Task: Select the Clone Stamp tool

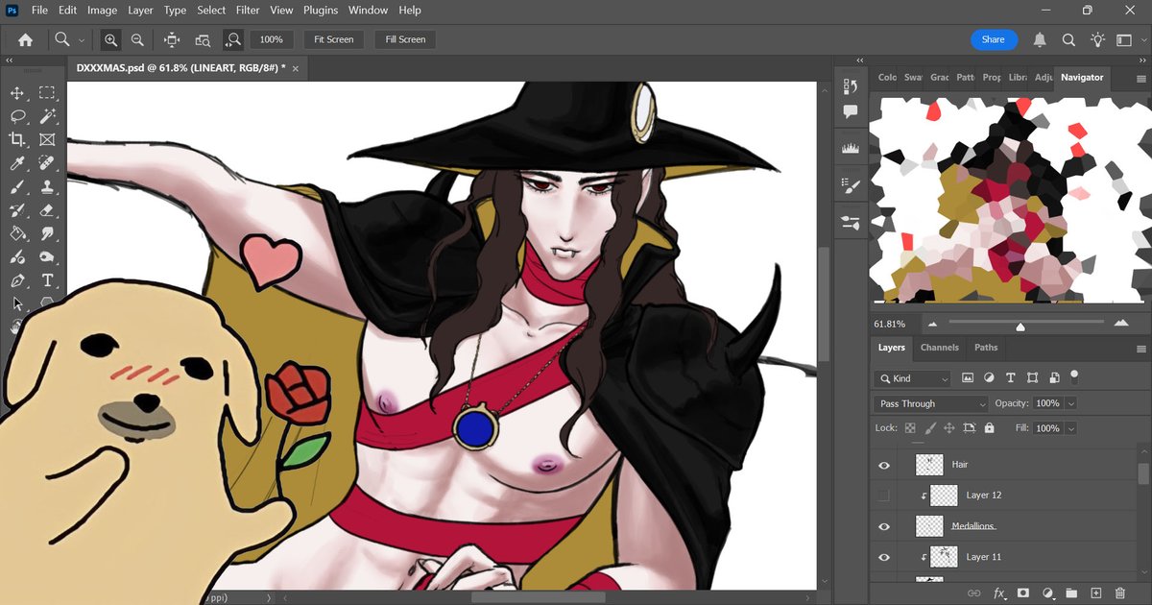Action: [x=47, y=187]
